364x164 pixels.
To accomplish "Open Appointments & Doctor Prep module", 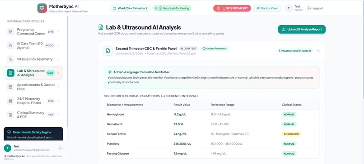I will pyautogui.click(x=33, y=87).
